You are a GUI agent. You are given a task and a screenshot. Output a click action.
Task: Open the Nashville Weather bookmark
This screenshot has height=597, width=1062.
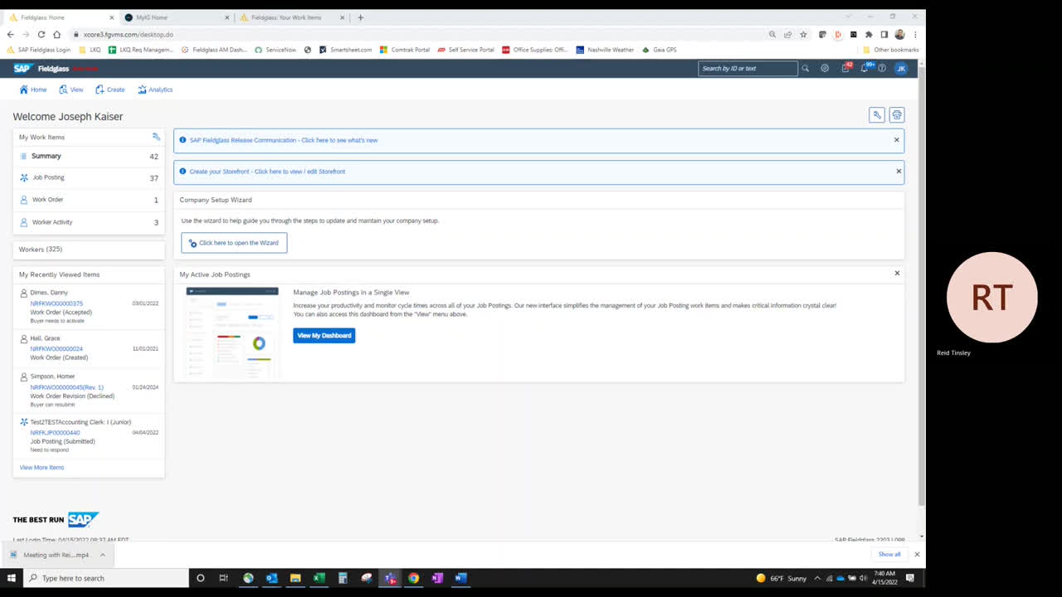click(605, 50)
